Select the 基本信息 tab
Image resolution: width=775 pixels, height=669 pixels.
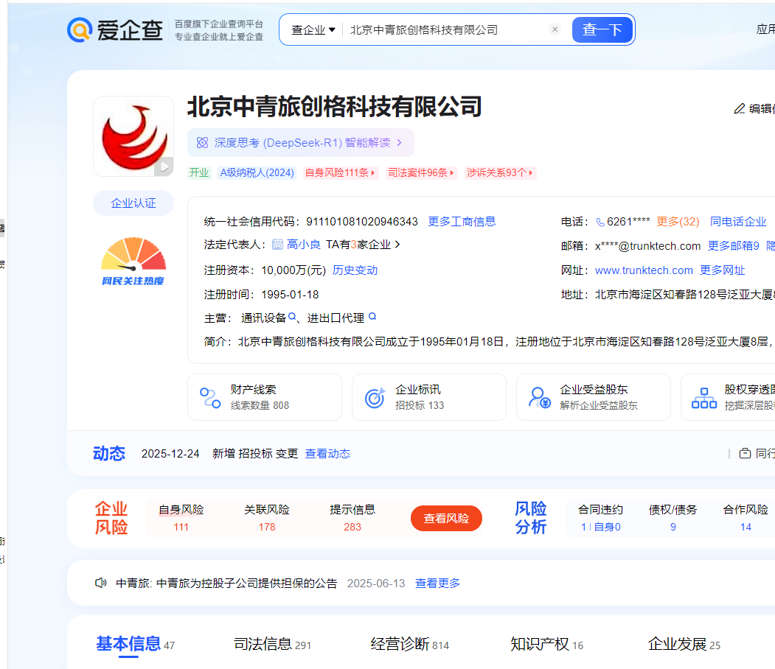point(136,644)
